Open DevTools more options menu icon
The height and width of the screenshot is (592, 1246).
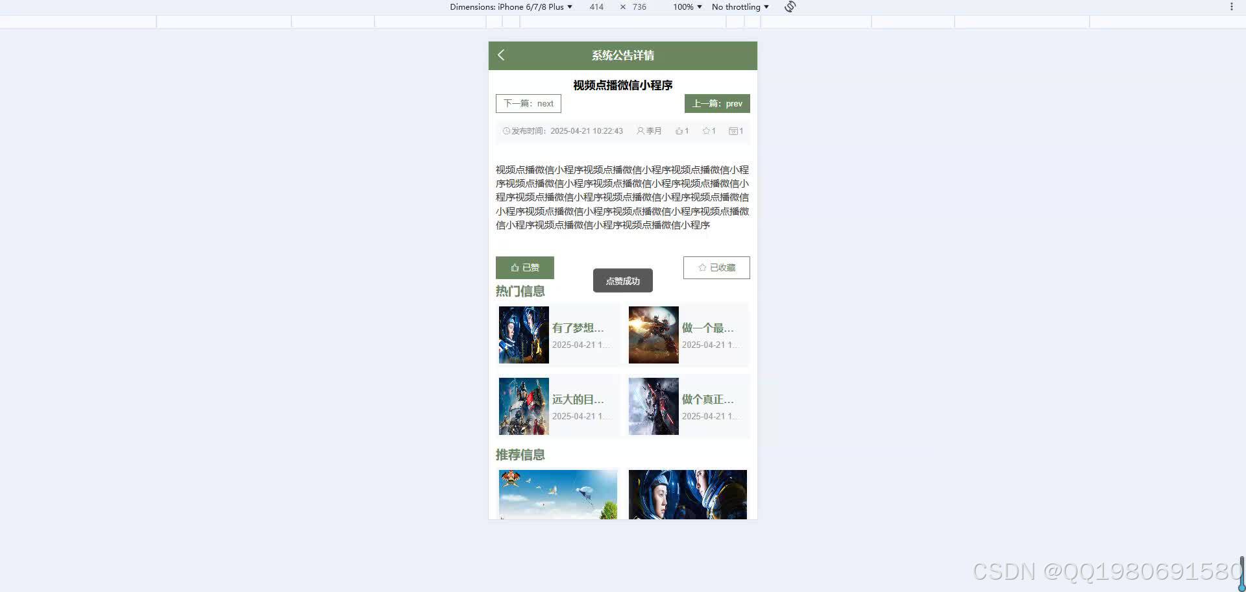(1231, 6)
